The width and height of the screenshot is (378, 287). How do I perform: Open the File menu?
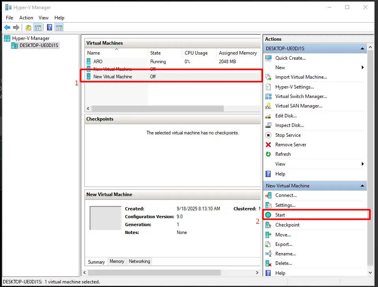[9, 18]
